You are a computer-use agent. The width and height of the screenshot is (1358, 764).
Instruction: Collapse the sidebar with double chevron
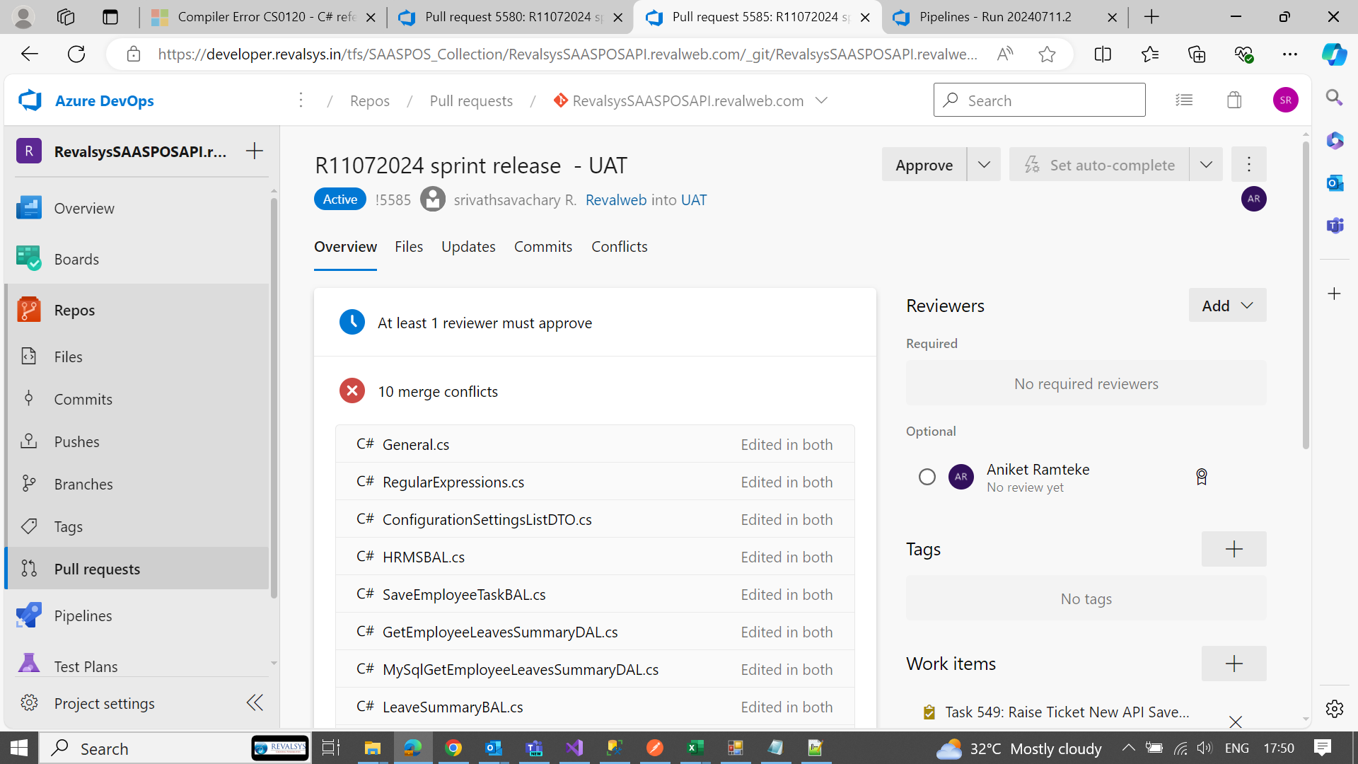pos(255,702)
